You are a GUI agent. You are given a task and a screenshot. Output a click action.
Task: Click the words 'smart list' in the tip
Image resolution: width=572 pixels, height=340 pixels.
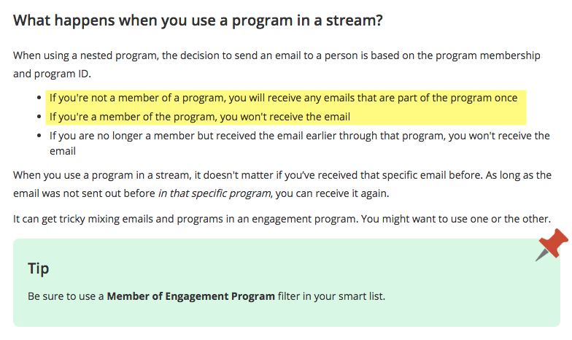tap(360, 296)
